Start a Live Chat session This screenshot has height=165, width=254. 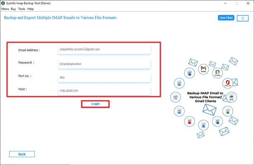pyautogui.click(x=226, y=18)
